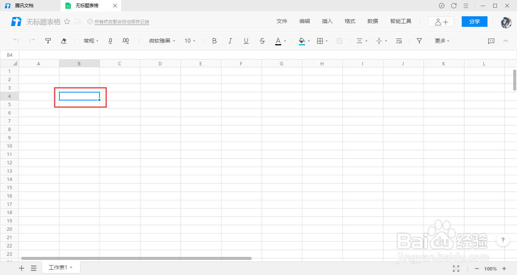Click the auto-save status link
Image resolution: width=517 pixels, height=275 pixels.
(121, 22)
